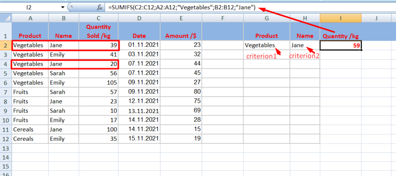Select column D header
This screenshot has width=396, height=176.
(x=139, y=18)
